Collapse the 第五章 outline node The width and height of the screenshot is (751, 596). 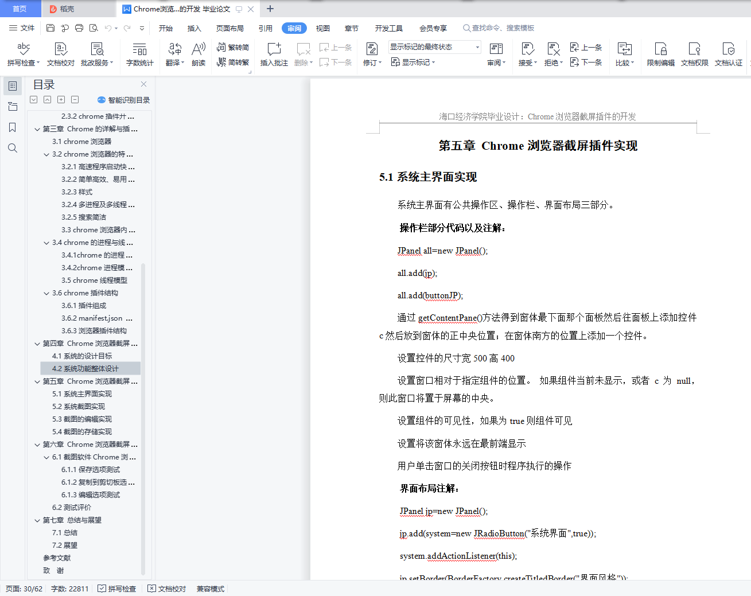pos(37,381)
